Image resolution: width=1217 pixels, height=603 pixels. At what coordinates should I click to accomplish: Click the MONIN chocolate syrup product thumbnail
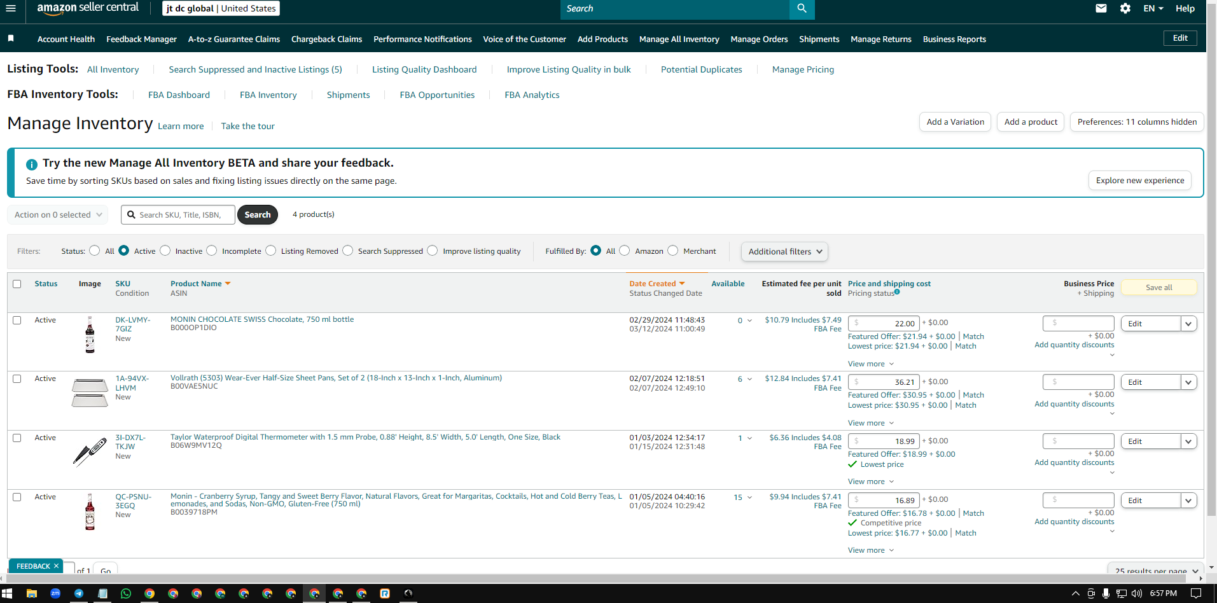click(90, 335)
